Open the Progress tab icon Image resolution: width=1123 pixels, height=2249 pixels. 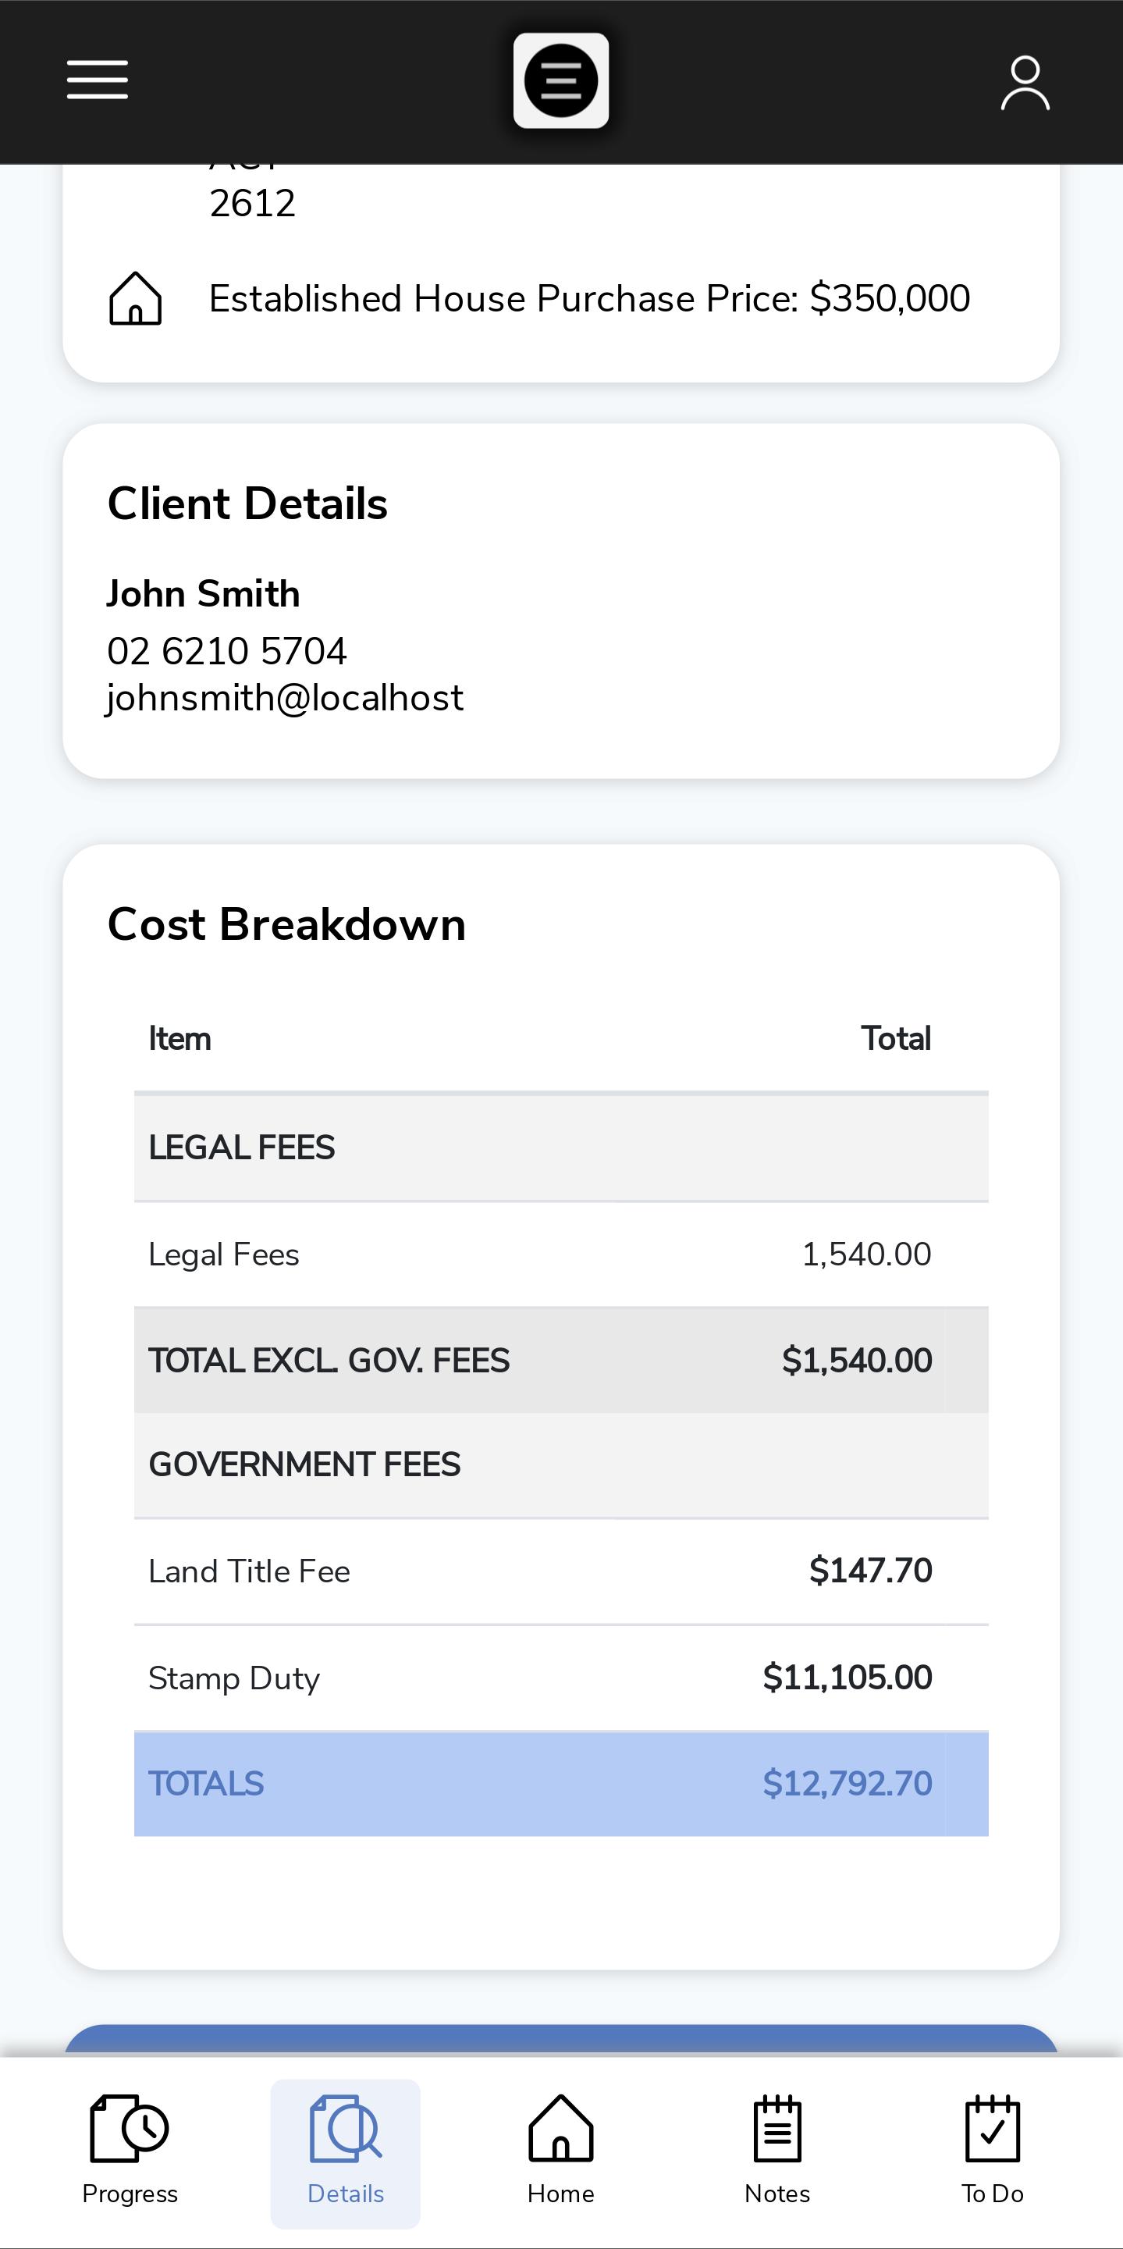click(129, 2129)
